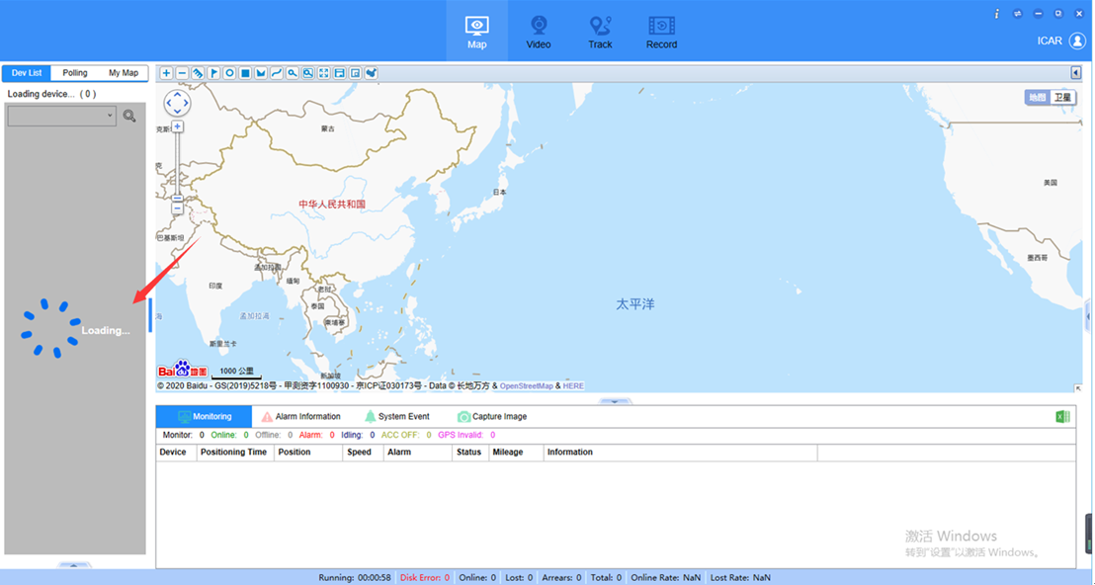Select the Dev List tab

coord(27,73)
